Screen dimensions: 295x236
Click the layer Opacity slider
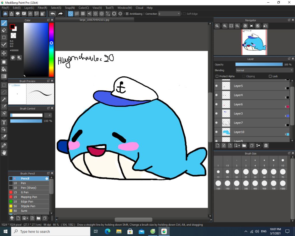point(259,64)
